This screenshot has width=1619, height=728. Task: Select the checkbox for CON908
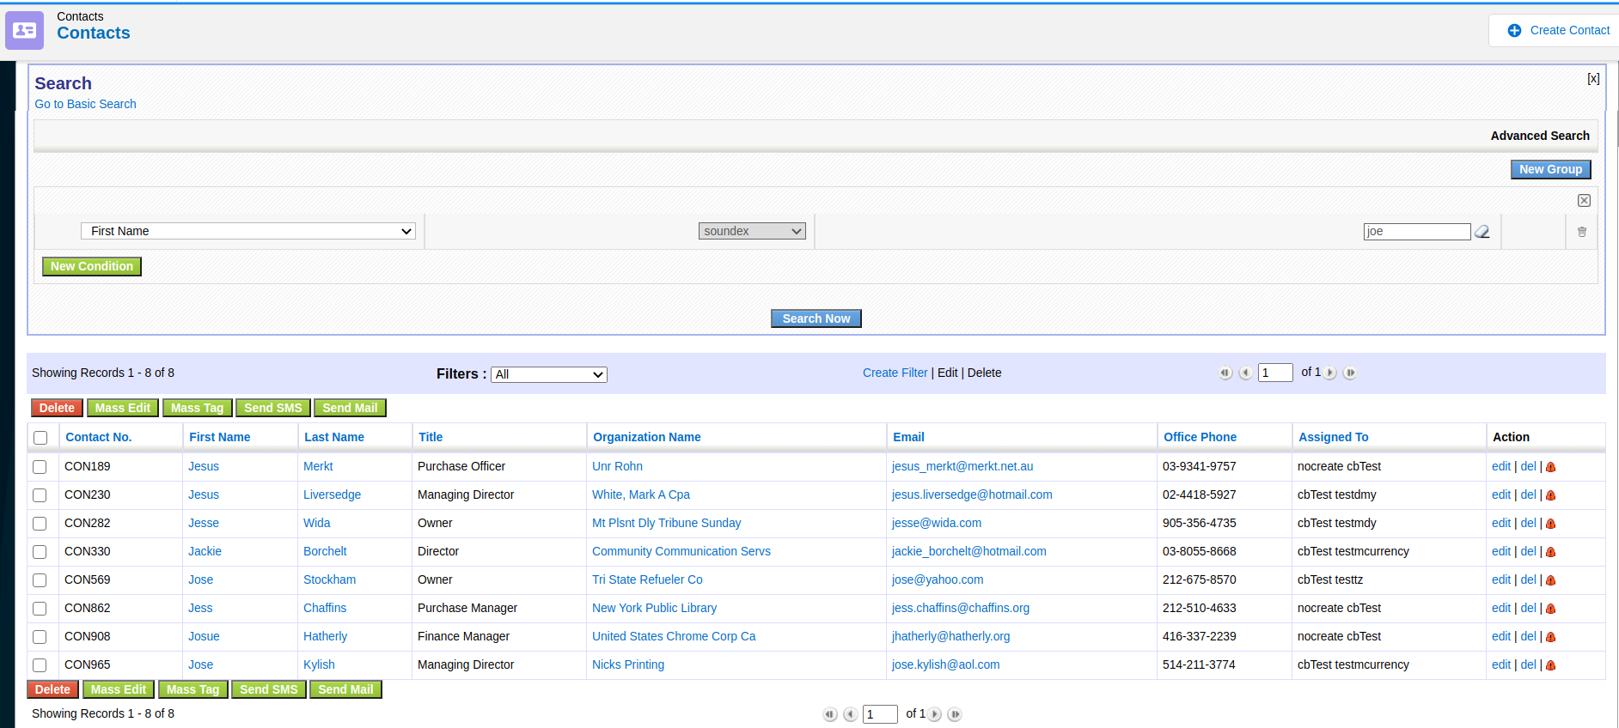click(x=40, y=637)
